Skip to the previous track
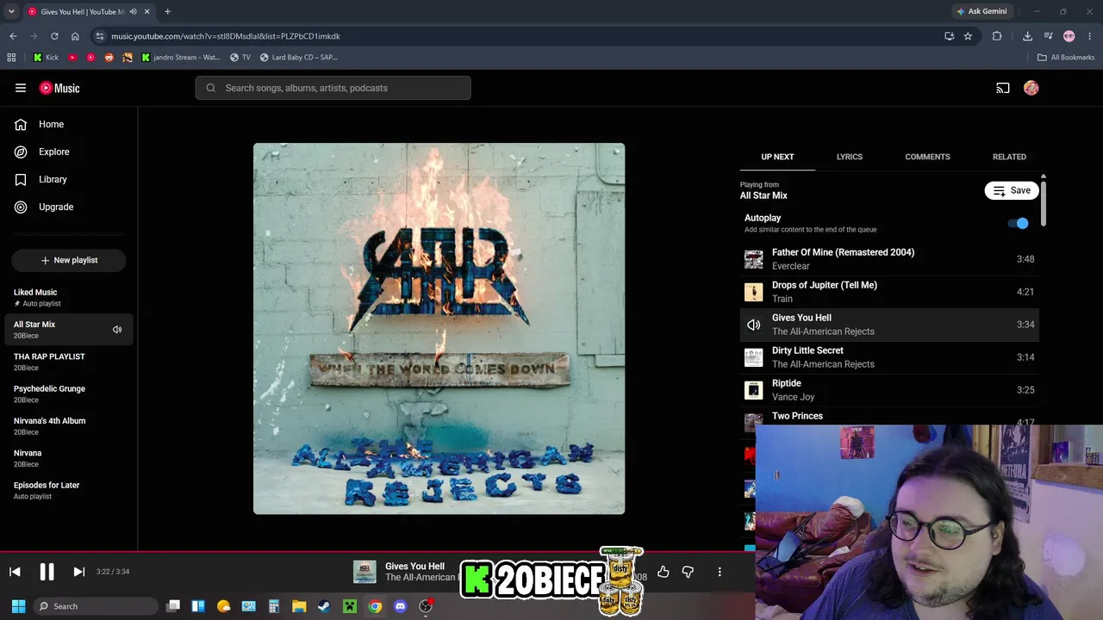Image resolution: width=1103 pixels, height=620 pixels. [x=15, y=572]
